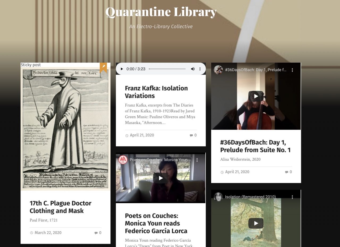The width and height of the screenshot is (340, 247).
Task: Open options menu on Poets on Couches video
Action: pyautogui.click(x=197, y=160)
